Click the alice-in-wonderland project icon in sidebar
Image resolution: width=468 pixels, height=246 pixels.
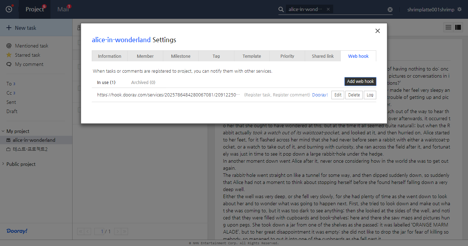click(9, 140)
